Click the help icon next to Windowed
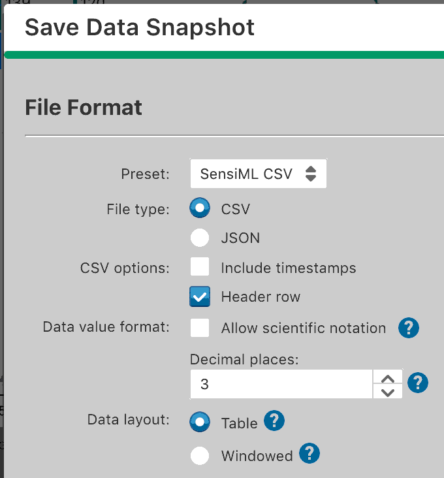The image size is (444, 478). coord(309,453)
